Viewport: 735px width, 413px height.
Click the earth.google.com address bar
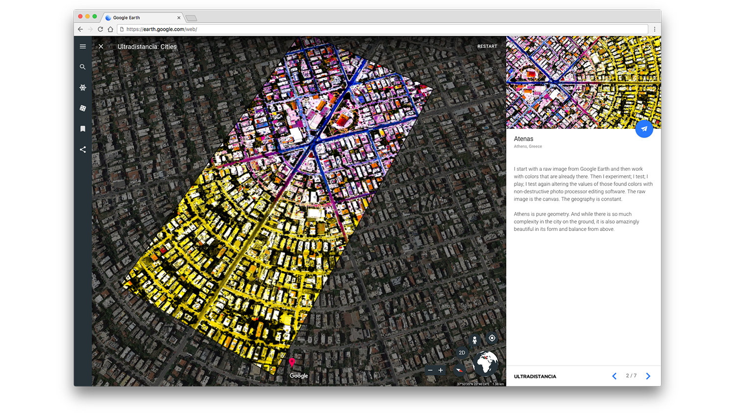point(382,29)
